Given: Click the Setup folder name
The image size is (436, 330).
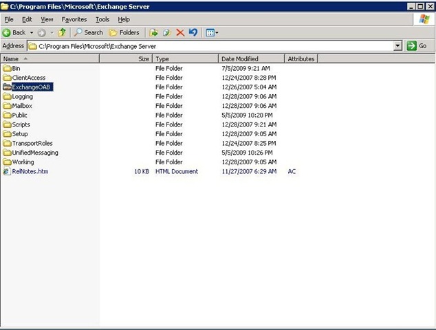Looking at the screenshot, I should [20, 134].
